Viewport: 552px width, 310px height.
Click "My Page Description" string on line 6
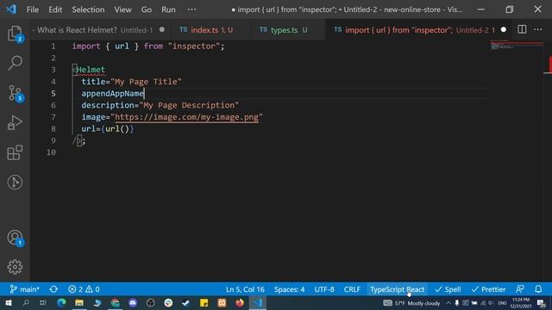pyautogui.click(x=189, y=105)
